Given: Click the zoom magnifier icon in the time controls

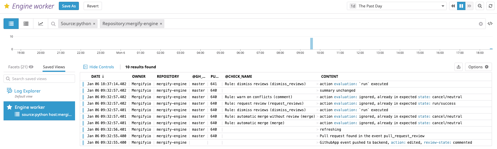Looking at the screenshot, I should (x=480, y=6).
